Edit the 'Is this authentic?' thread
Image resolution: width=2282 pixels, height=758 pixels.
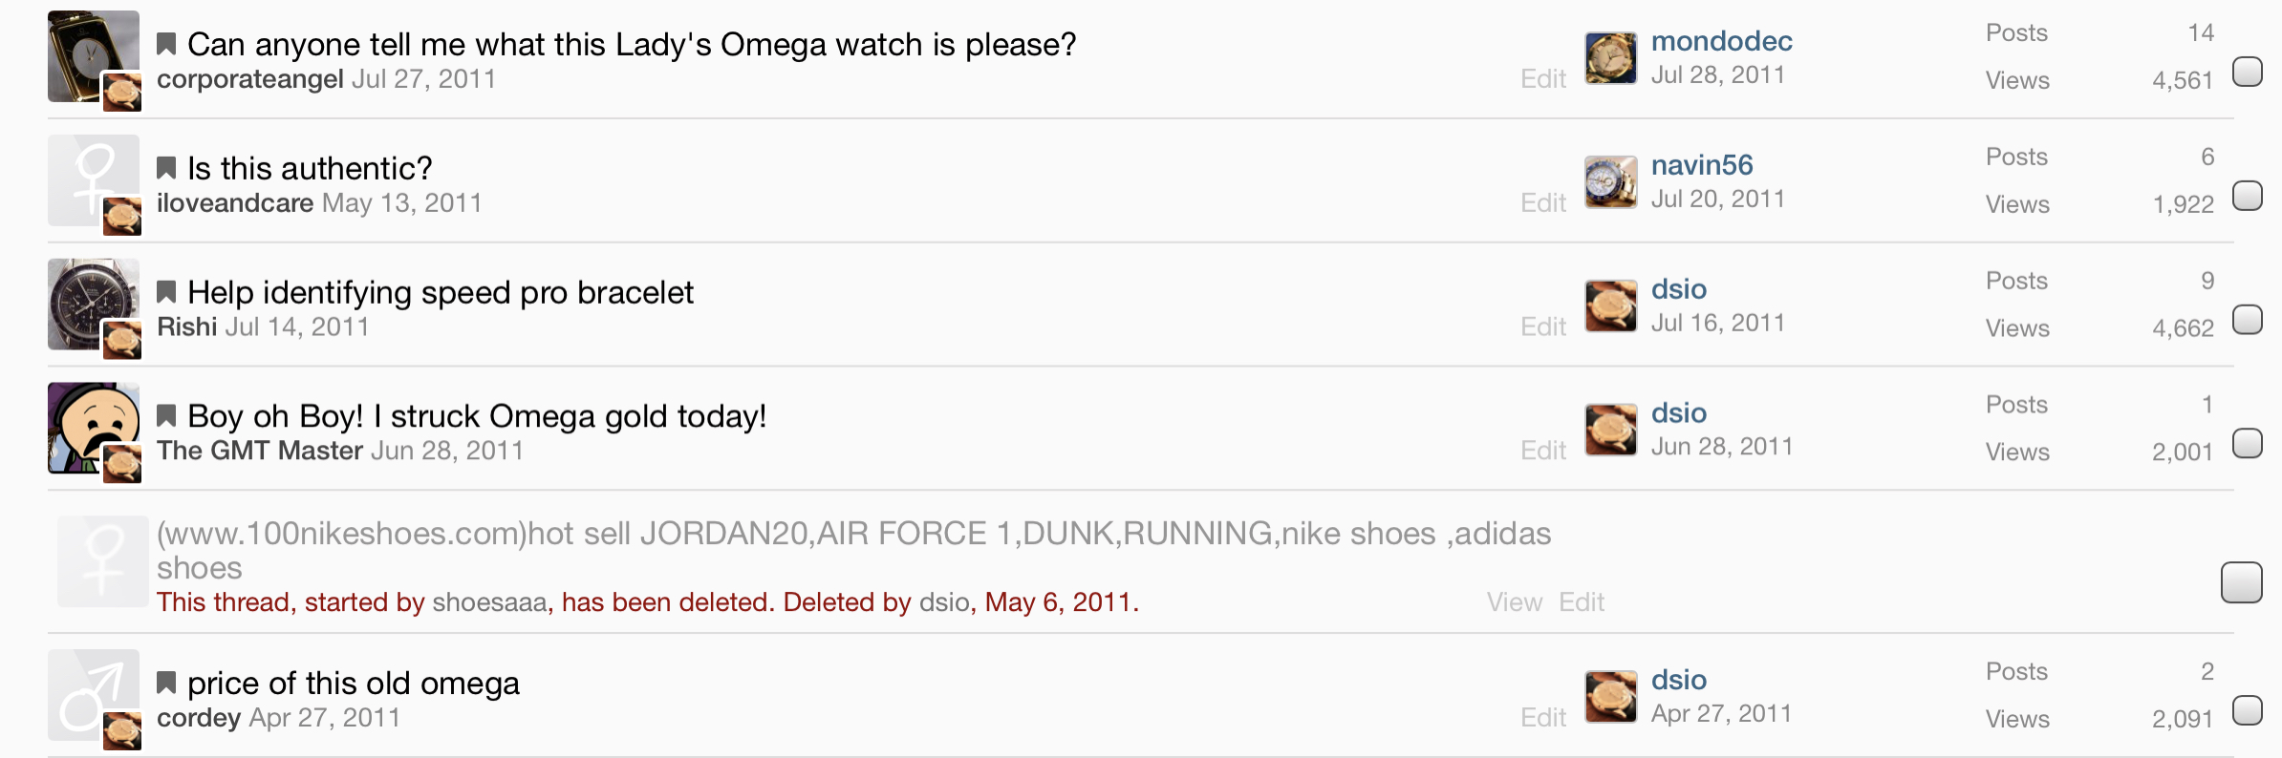click(1543, 202)
